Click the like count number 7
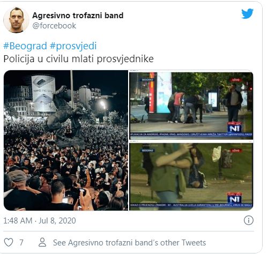Screen dimensions: 268x254 (21, 243)
